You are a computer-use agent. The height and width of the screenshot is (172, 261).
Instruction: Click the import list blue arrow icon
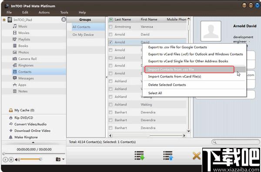[168, 156]
